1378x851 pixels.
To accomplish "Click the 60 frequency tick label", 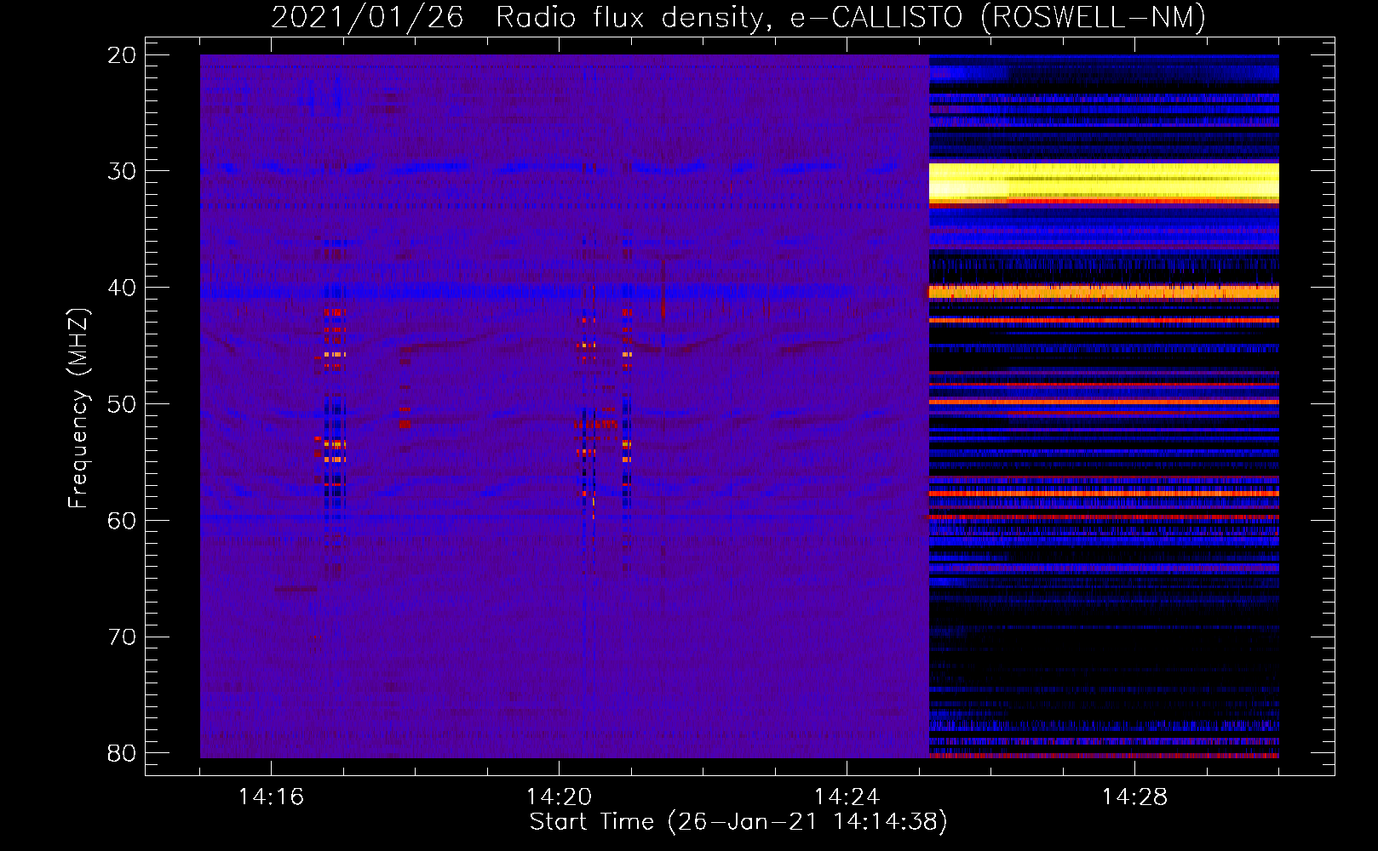I will 122,520.
